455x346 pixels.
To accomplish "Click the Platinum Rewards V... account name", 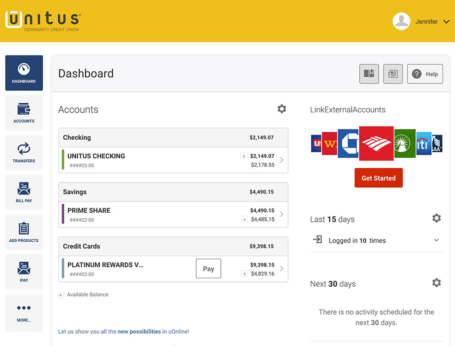I will tap(105, 265).
